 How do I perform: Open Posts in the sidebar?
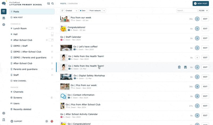(x=32, y=11)
